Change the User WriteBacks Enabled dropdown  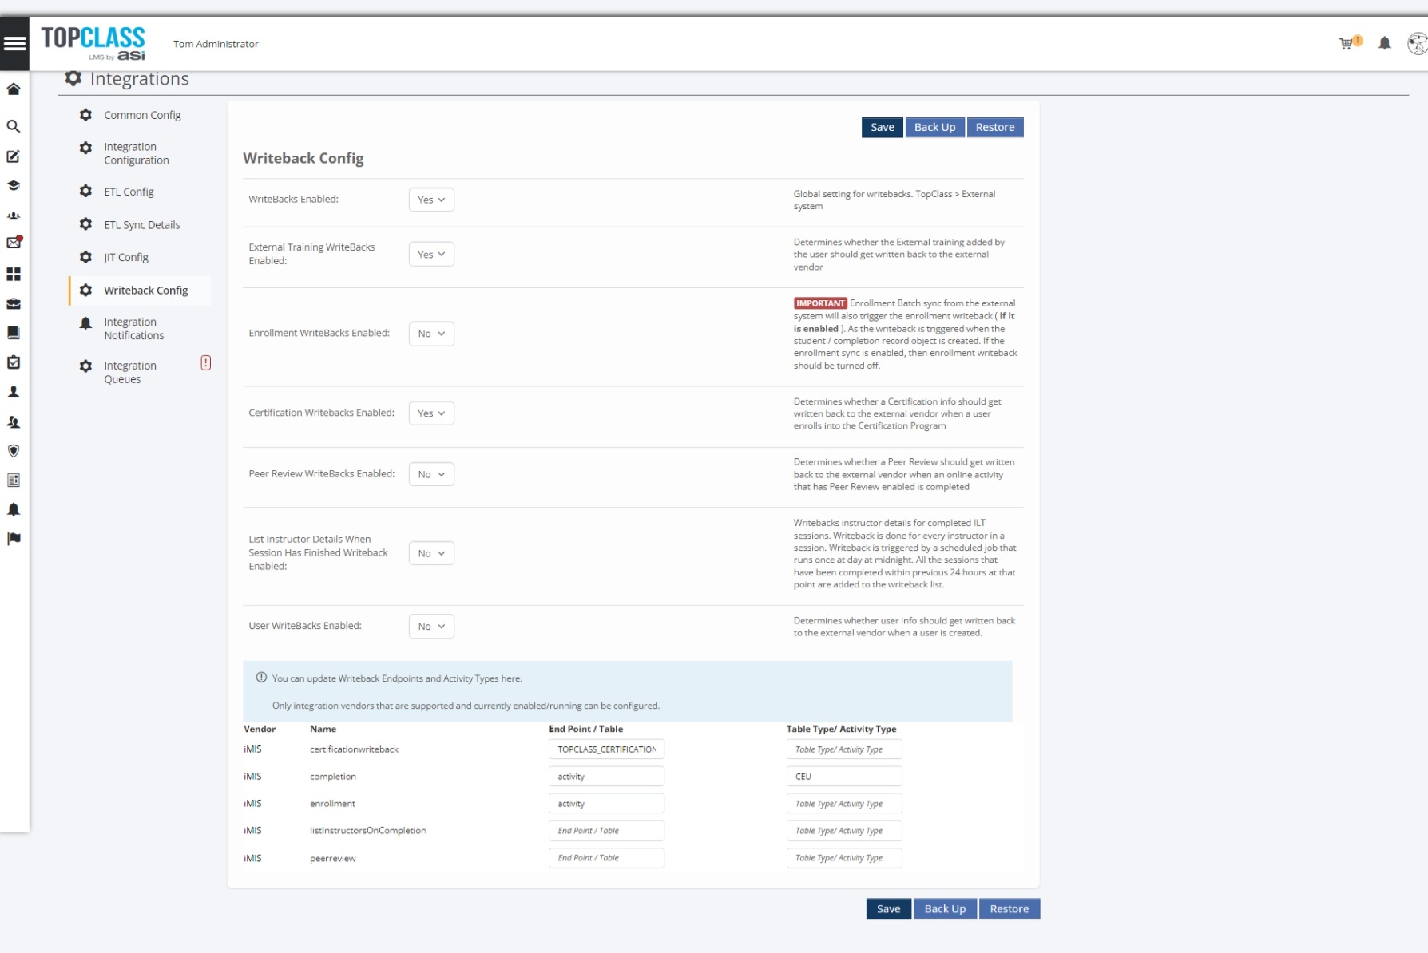click(x=431, y=627)
